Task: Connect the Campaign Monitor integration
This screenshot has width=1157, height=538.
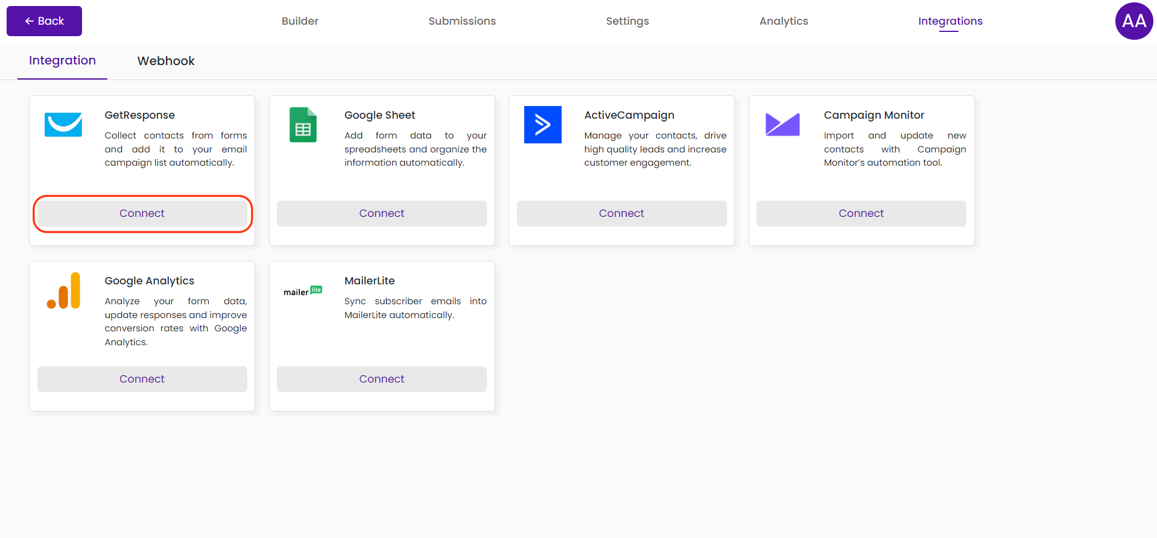Action: click(861, 213)
